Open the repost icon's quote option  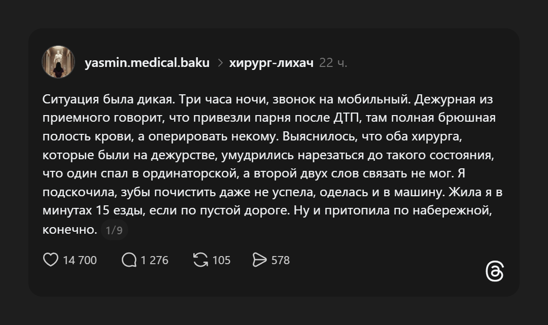[201, 260]
